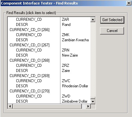132x117 pixels.
Task: Click the DESCR label beside Rand
Action: (22, 25)
